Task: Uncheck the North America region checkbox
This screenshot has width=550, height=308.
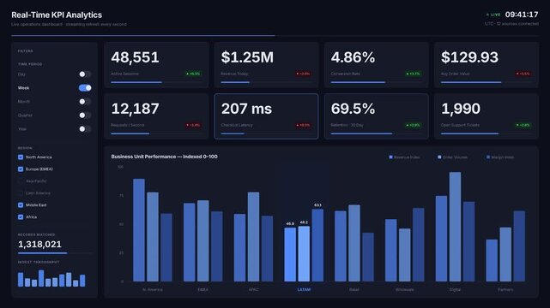Action: click(21, 157)
